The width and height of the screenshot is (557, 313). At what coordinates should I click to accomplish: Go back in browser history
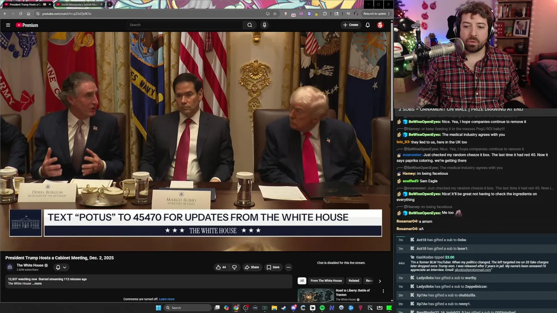click(x=5, y=13)
